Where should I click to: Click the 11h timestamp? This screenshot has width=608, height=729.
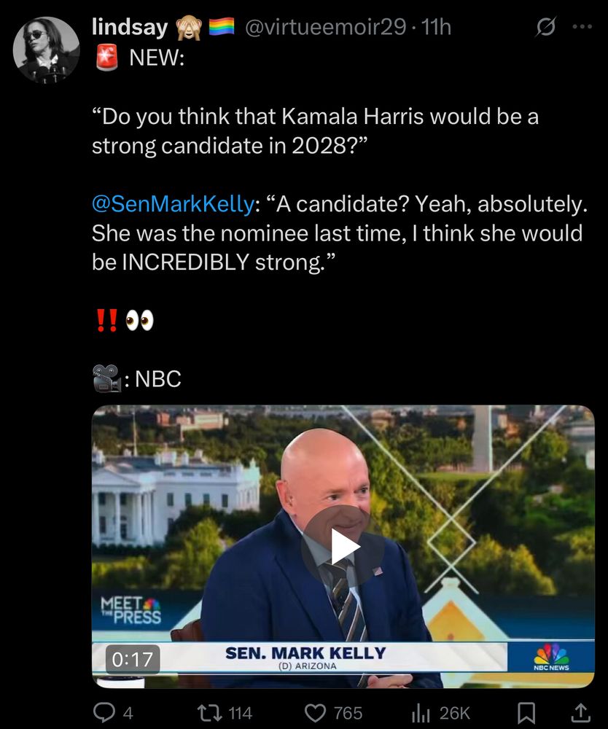point(436,27)
